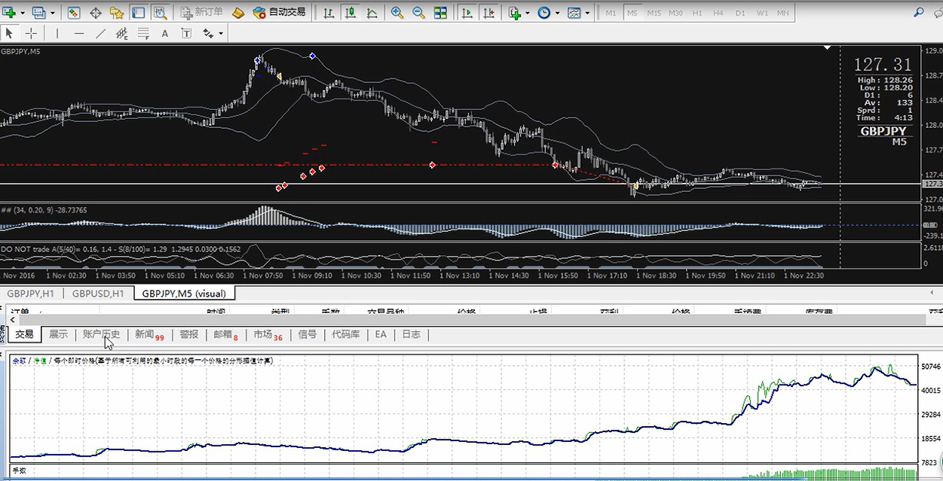
Task: Select the M5 timeframe
Action: pos(632,13)
